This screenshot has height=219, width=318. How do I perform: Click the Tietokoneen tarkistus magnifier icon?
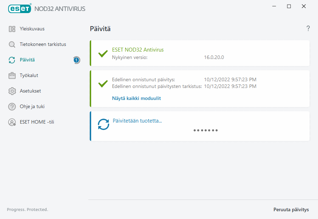[x=12, y=45]
